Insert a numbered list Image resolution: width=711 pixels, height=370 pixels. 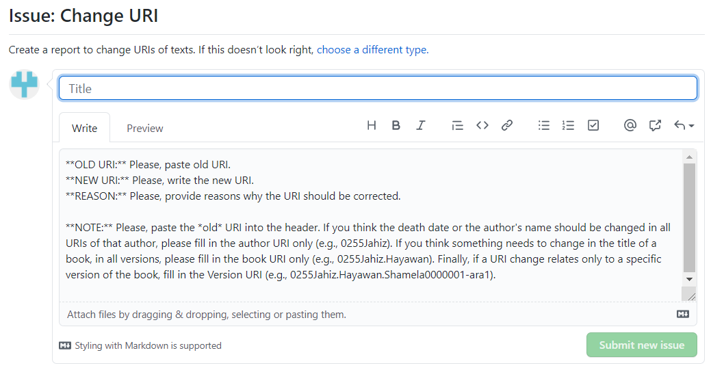[568, 125]
